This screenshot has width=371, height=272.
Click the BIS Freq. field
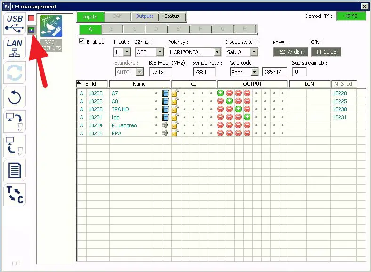point(161,72)
